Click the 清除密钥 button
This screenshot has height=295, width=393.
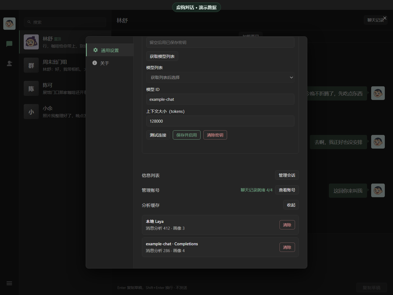point(215,135)
